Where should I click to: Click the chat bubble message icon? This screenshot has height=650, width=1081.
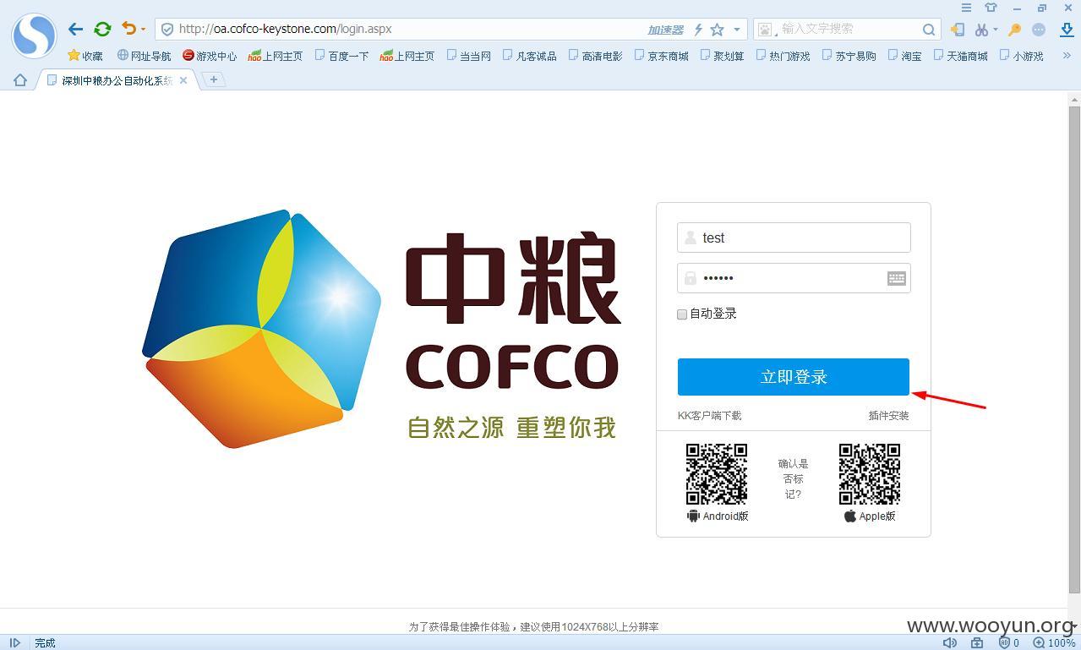pyautogui.click(x=1039, y=30)
